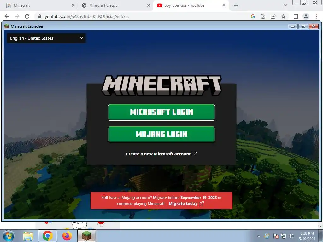Viewport: 323px width, 242px height.
Task: Close the first Minecraft tab
Action: pyautogui.click(x=73, y=6)
